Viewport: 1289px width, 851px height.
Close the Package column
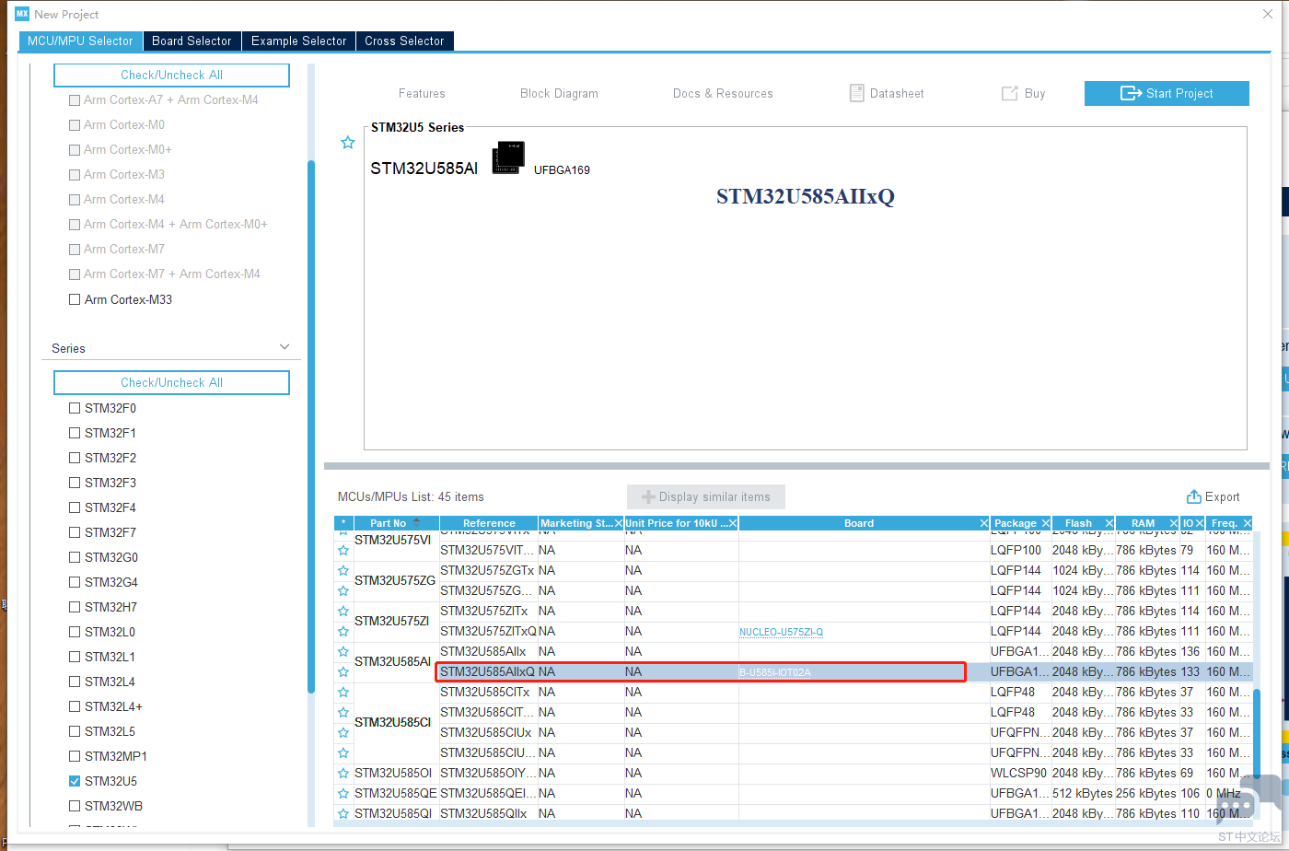(x=1046, y=523)
